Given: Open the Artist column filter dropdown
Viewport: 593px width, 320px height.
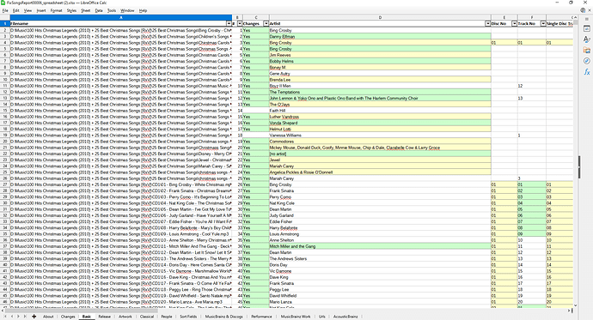Looking at the screenshot, I should click(x=487, y=23).
